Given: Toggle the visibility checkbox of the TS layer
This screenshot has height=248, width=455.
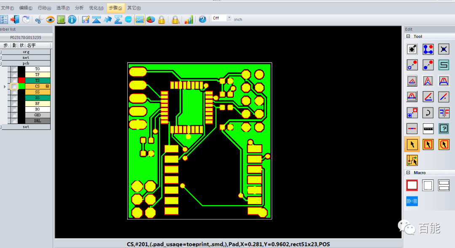Looking at the screenshot, I should pos(14,80).
